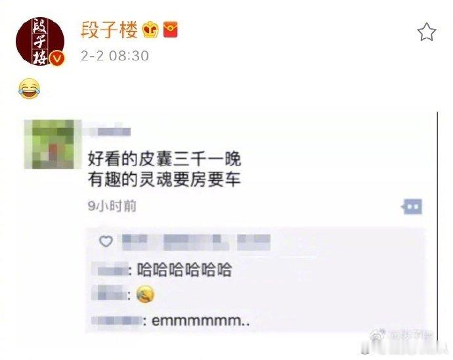453x360 pixels.
Task: View the pixelated green avatar
Action: click(x=49, y=144)
